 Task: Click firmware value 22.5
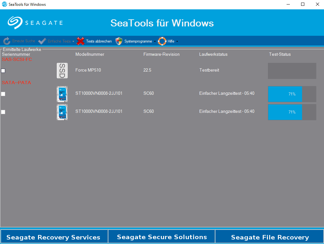pos(147,70)
